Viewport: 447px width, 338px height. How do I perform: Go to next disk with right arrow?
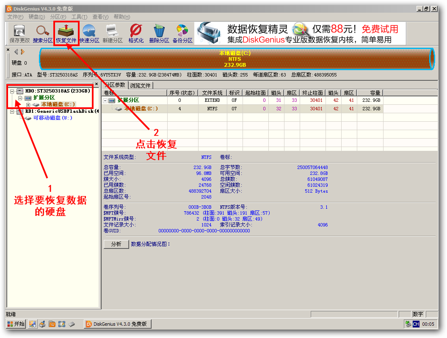22,52
